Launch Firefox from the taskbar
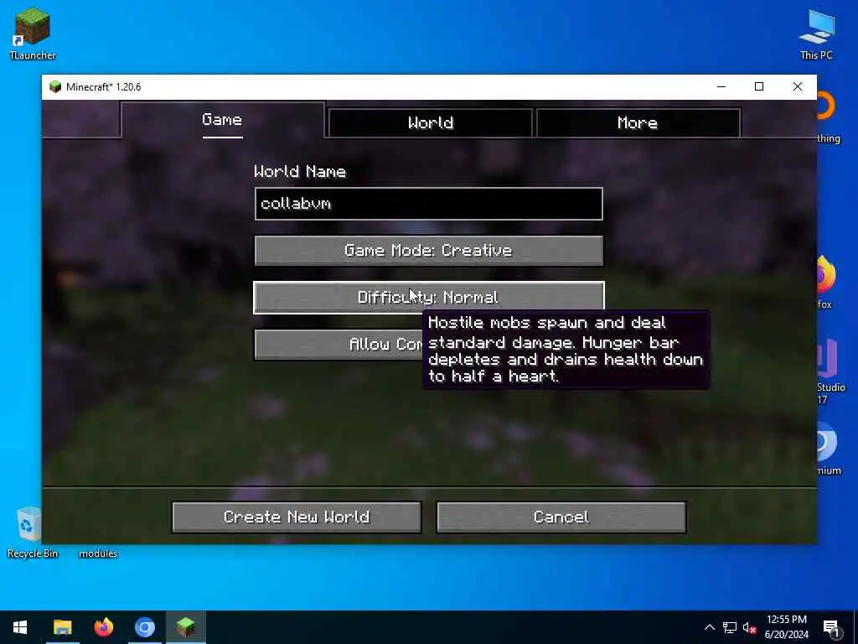The height and width of the screenshot is (644, 858). 103,627
